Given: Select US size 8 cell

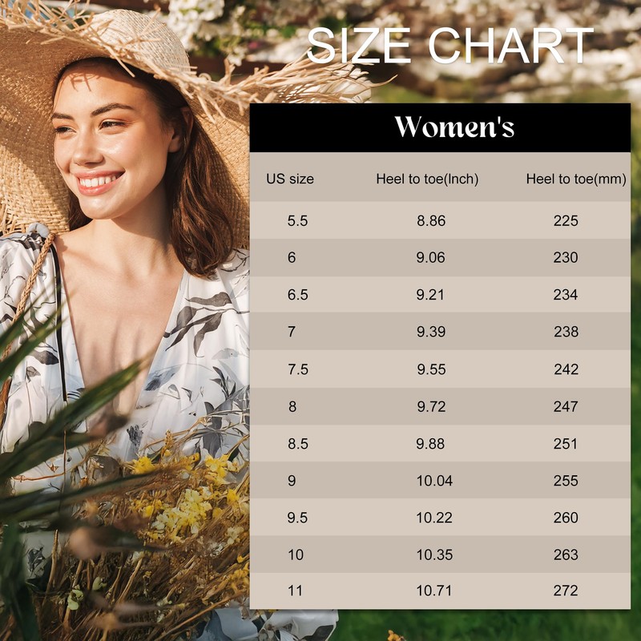Looking at the screenshot, I should [x=292, y=406].
